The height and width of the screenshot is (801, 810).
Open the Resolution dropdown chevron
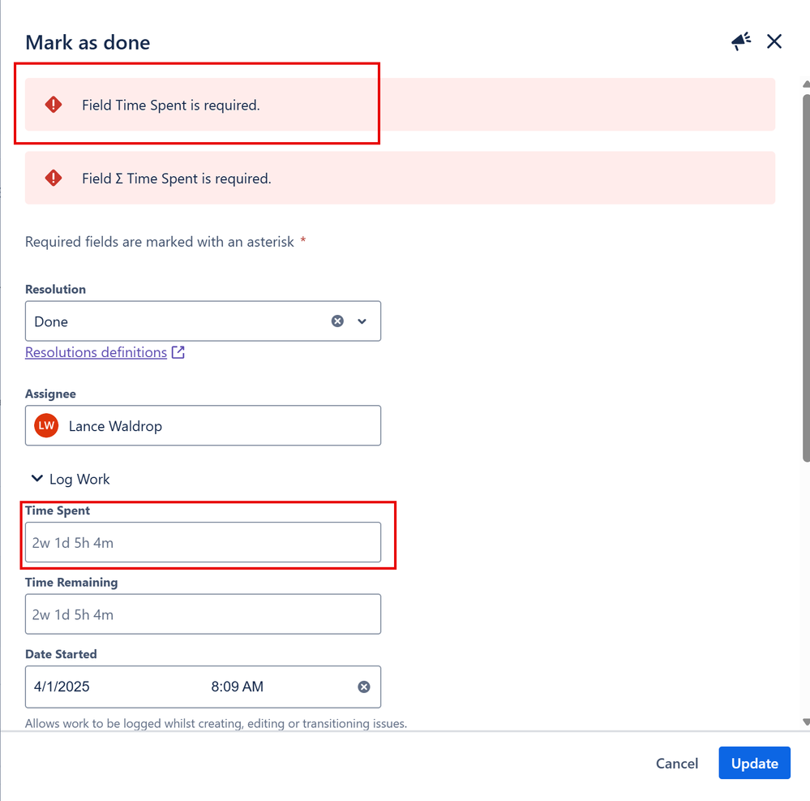pos(362,321)
